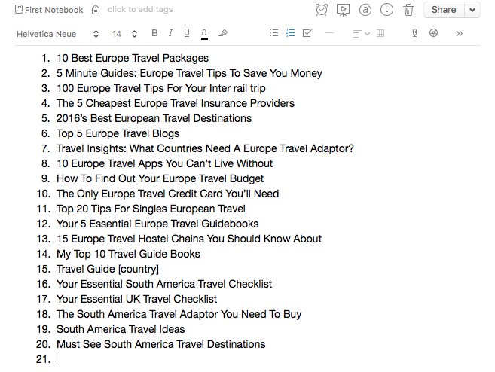
Task: Open the font size 14 dropdown
Action: tap(125, 34)
